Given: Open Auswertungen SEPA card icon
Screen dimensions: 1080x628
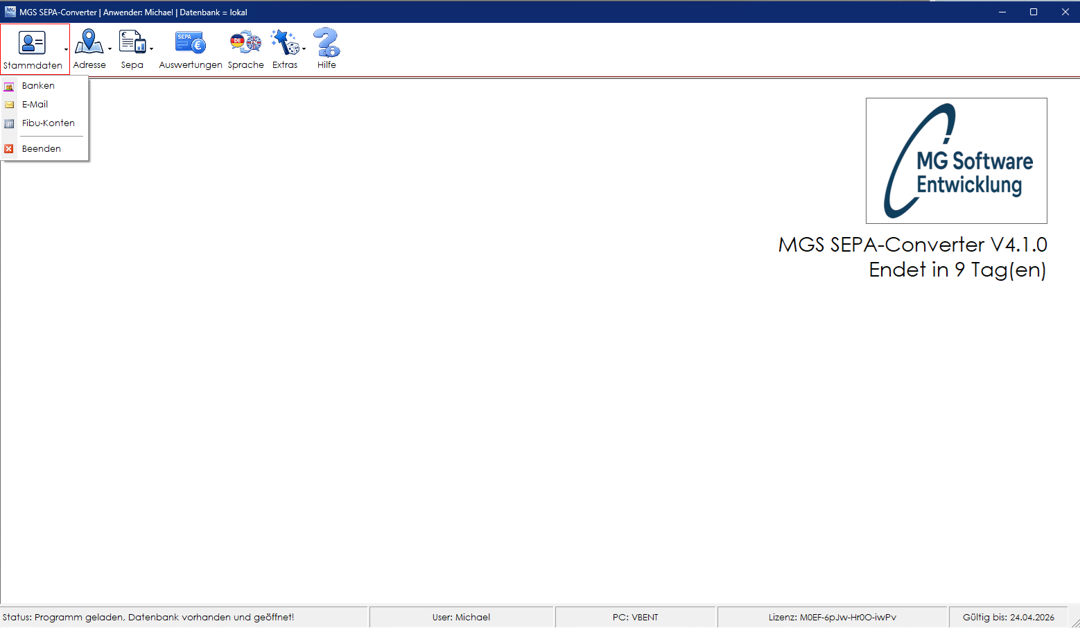Looking at the screenshot, I should [x=190, y=42].
